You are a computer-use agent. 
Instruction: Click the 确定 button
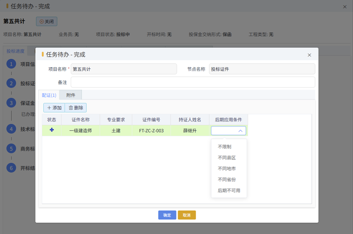pyautogui.click(x=167, y=215)
